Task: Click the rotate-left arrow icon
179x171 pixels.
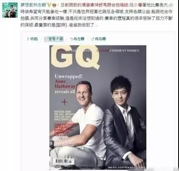Action: (72, 39)
